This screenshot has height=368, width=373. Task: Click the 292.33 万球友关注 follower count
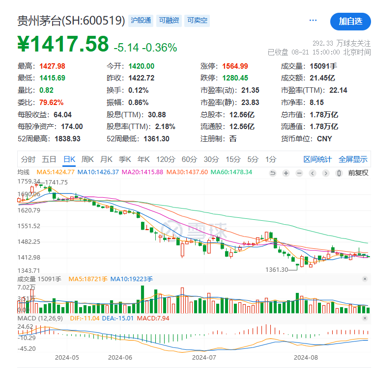tap(342, 43)
